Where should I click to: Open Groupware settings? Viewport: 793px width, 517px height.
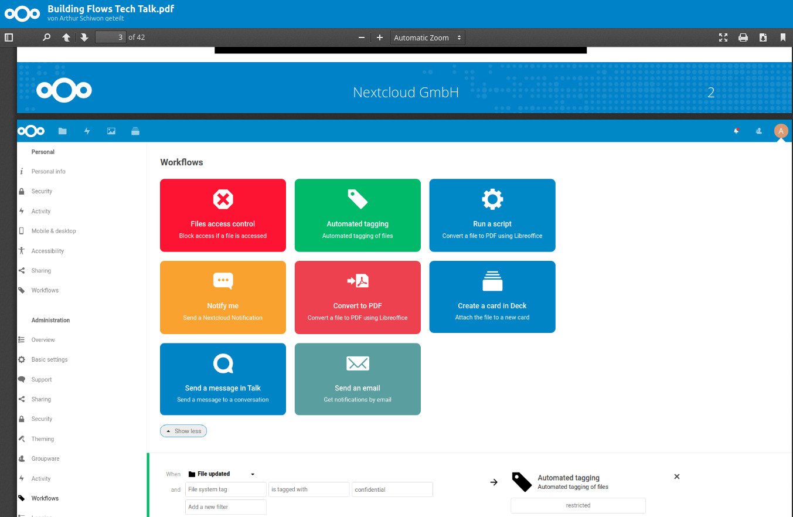[x=46, y=458]
